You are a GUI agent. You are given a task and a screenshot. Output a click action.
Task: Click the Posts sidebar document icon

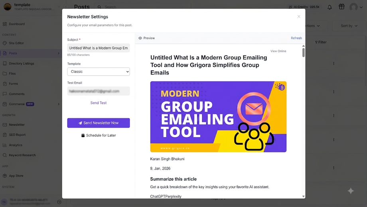5,53
